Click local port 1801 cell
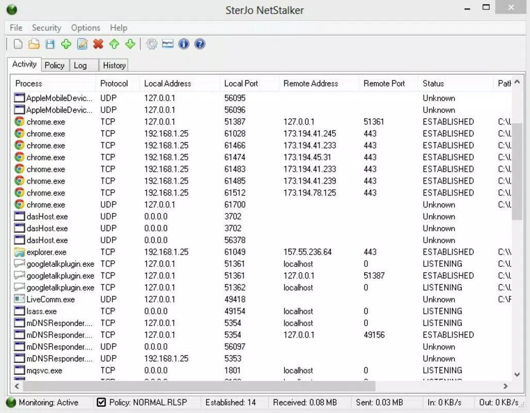530x413 pixels. click(x=232, y=370)
